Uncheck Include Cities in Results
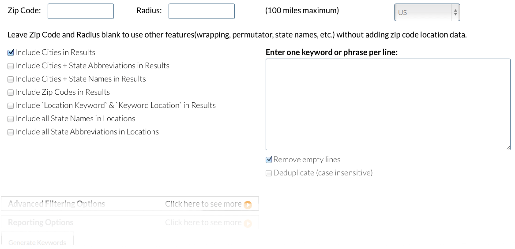This screenshot has width=515, height=249. tap(11, 53)
